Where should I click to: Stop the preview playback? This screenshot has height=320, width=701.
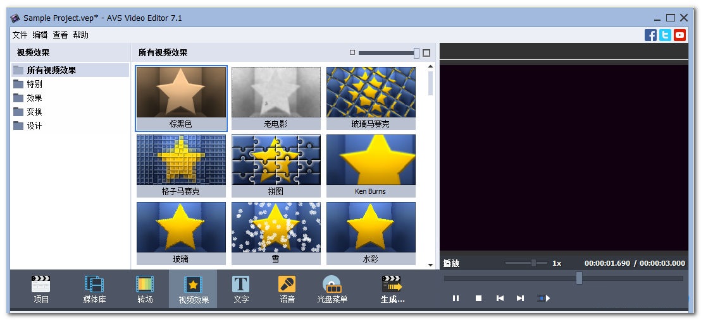click(x=478, y=298)
